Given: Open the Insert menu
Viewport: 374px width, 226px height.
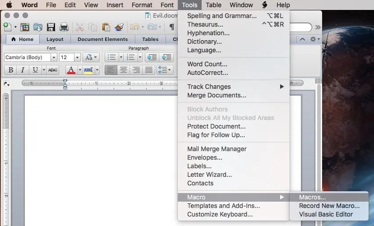Looking at the screenshot, I should pos(115,5).
